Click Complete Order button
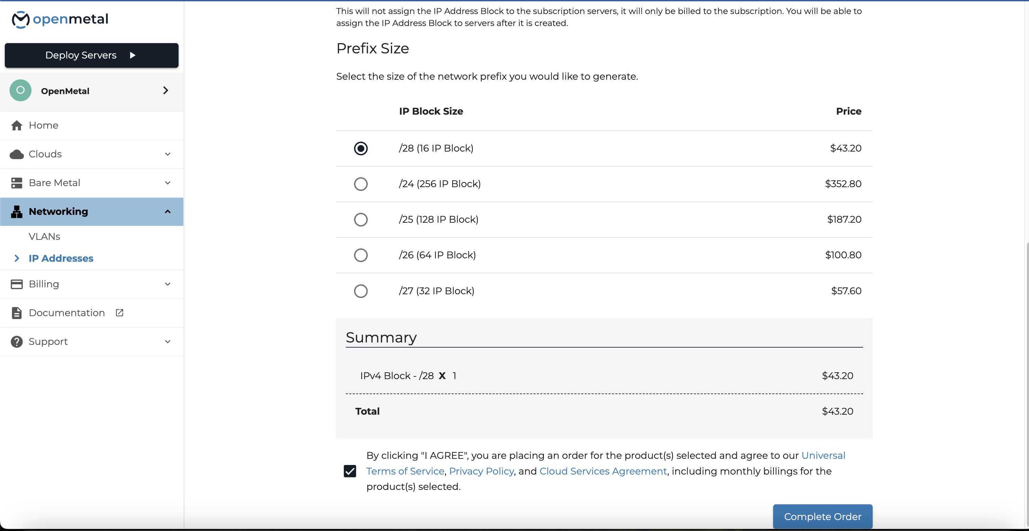Image resolution: width=1029 pixels, height=531 pixels. (x=822, y=516)
